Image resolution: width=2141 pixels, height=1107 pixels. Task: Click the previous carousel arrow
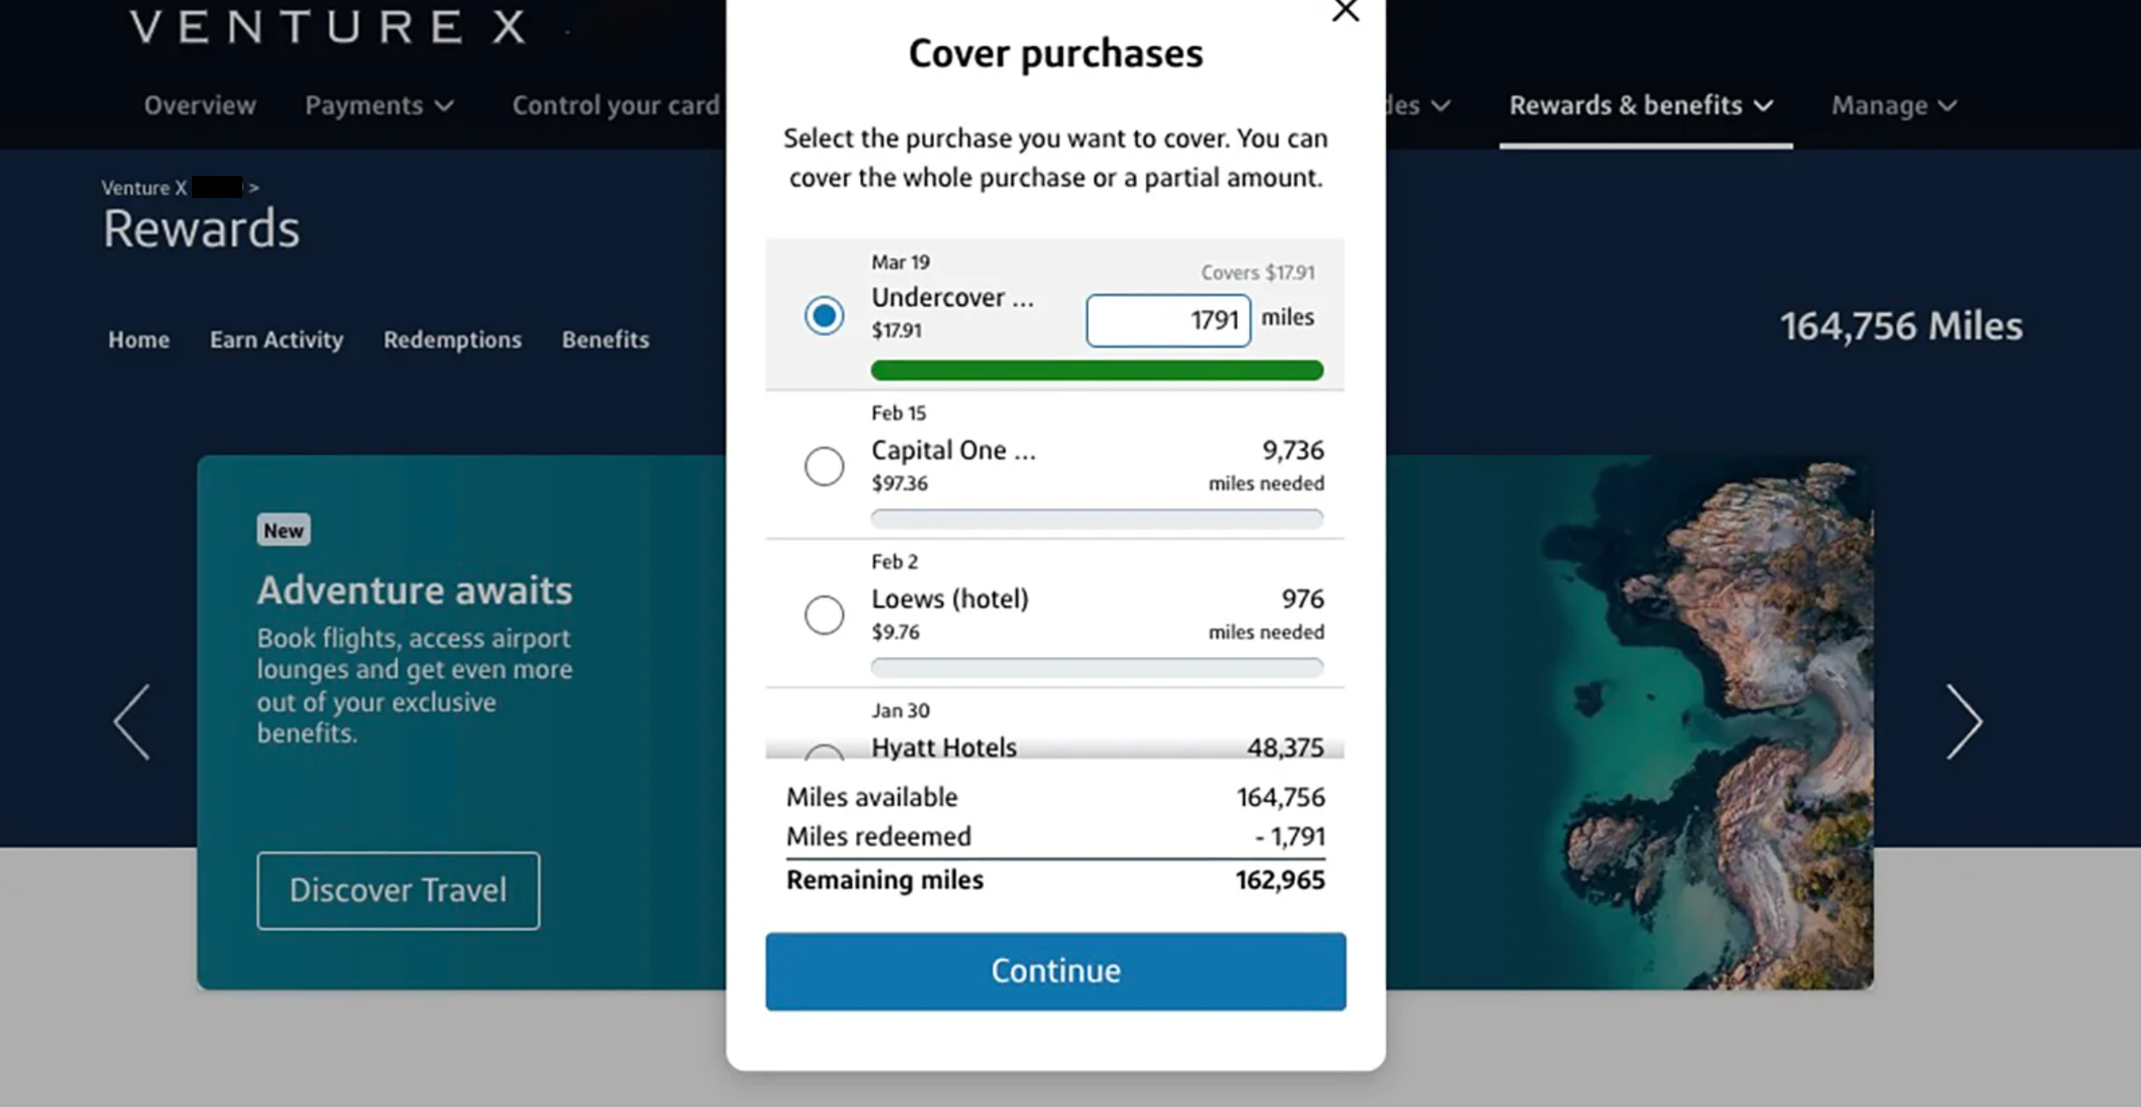click(133, 721)
